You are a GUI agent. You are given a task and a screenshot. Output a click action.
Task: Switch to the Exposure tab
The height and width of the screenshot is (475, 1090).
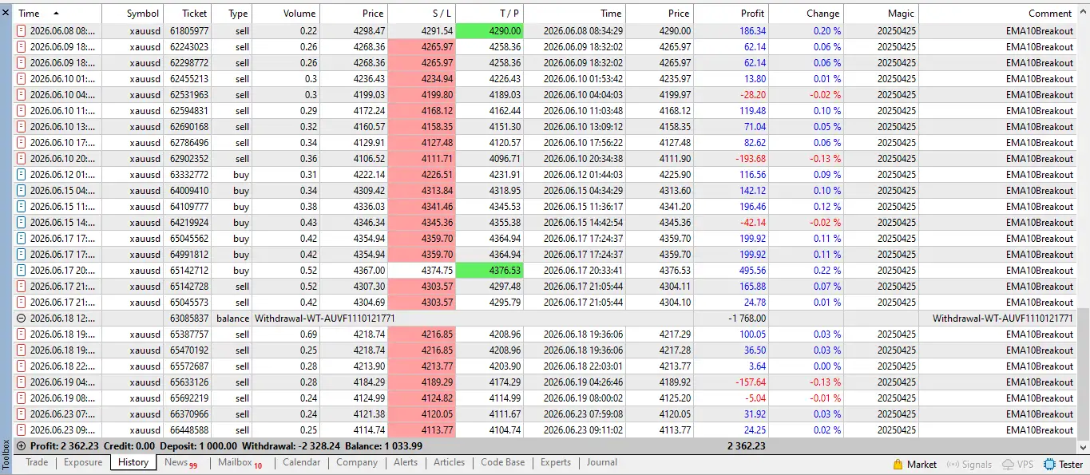click(x=83, y=462)
